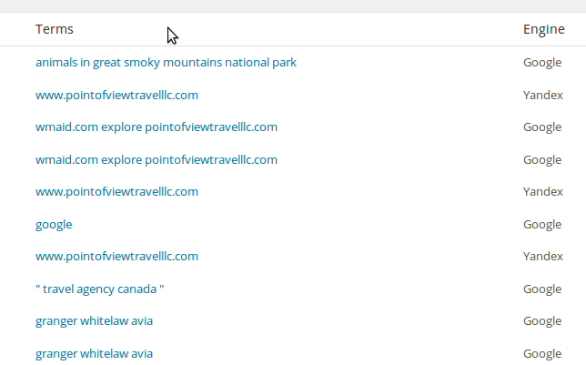Screen dimensions: 586x365
Task: Select Google engine in the smoky mountains row
Action: pos(542,63)
